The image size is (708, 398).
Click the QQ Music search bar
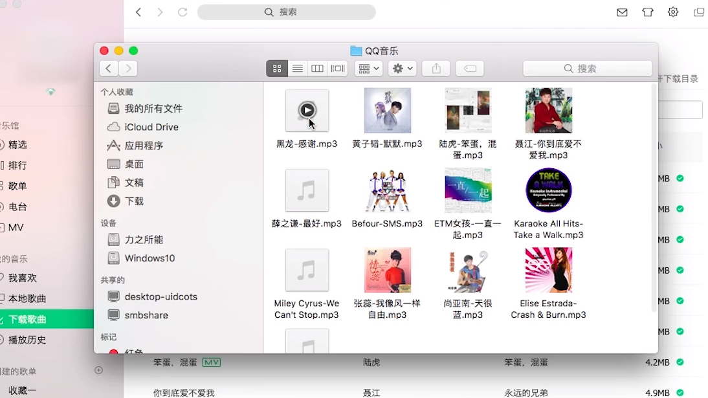point(286,12)
